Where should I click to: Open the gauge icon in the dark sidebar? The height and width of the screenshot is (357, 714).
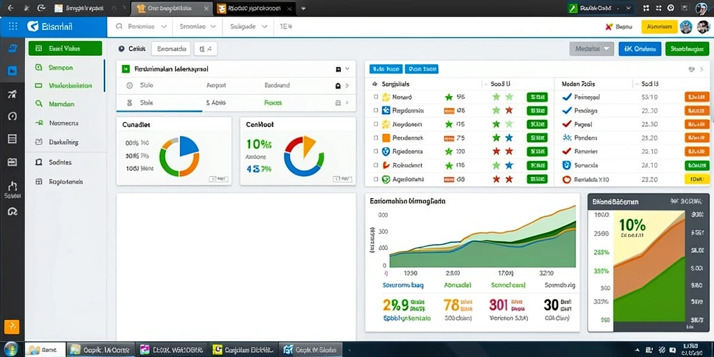13,116
